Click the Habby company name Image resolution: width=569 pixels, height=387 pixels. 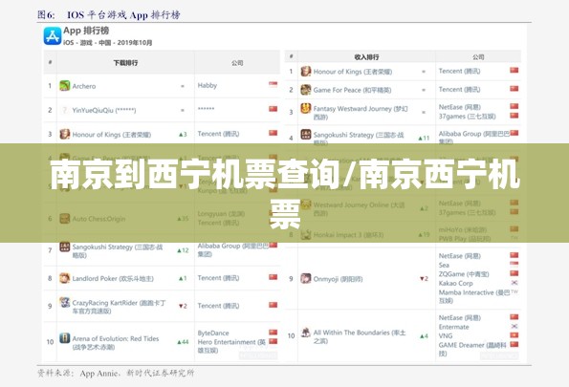[208, 85]
